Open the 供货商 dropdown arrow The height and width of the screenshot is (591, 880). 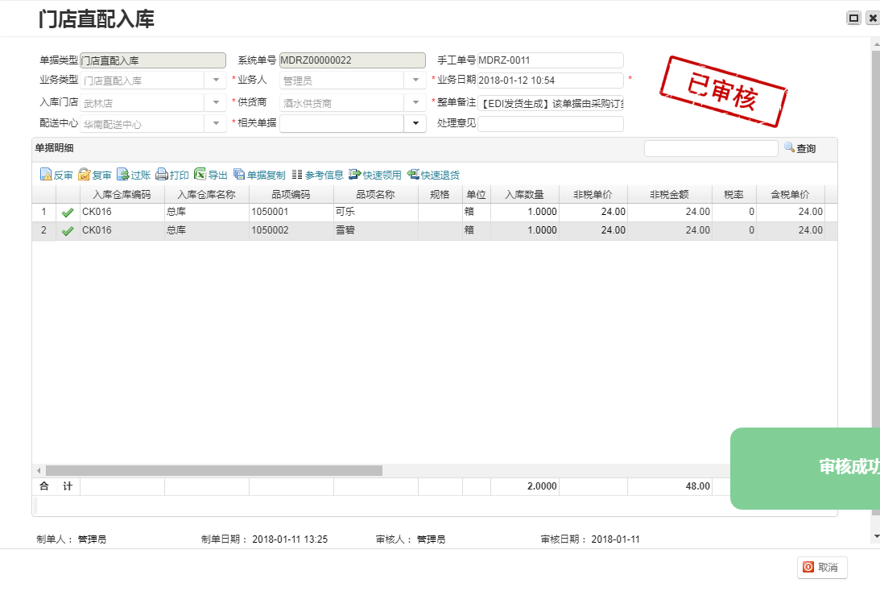click(x=415, y=103)
